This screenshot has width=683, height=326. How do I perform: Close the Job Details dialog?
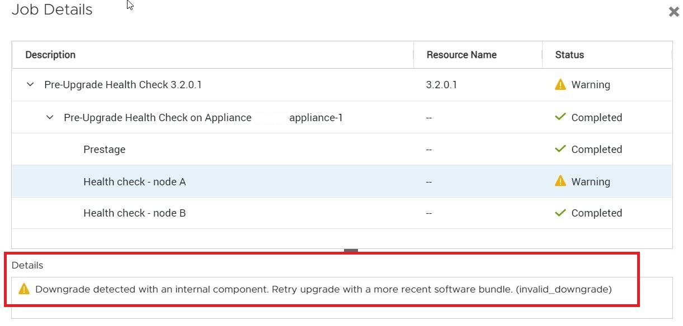(x=673, y=12)
